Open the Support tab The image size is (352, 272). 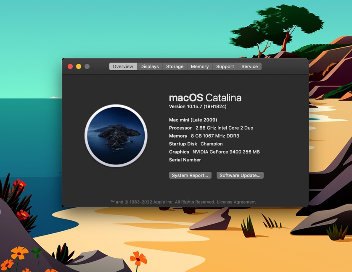point(225,66)
